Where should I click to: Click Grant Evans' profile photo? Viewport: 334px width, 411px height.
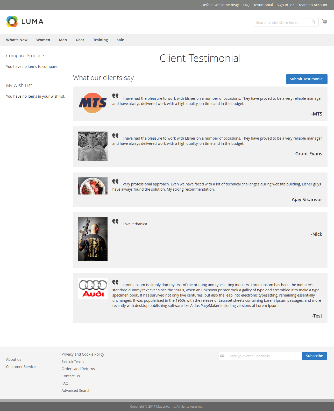click(93, 146)
